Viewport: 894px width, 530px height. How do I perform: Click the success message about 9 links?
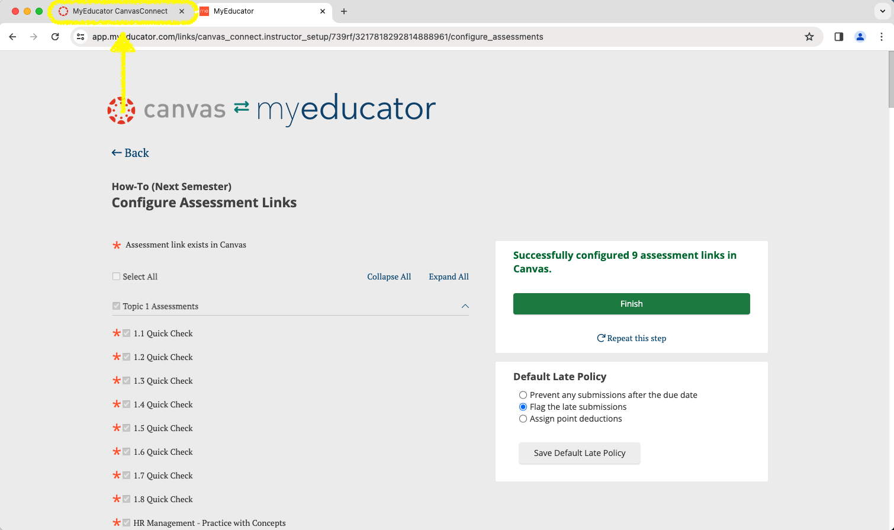pos(625,262)
